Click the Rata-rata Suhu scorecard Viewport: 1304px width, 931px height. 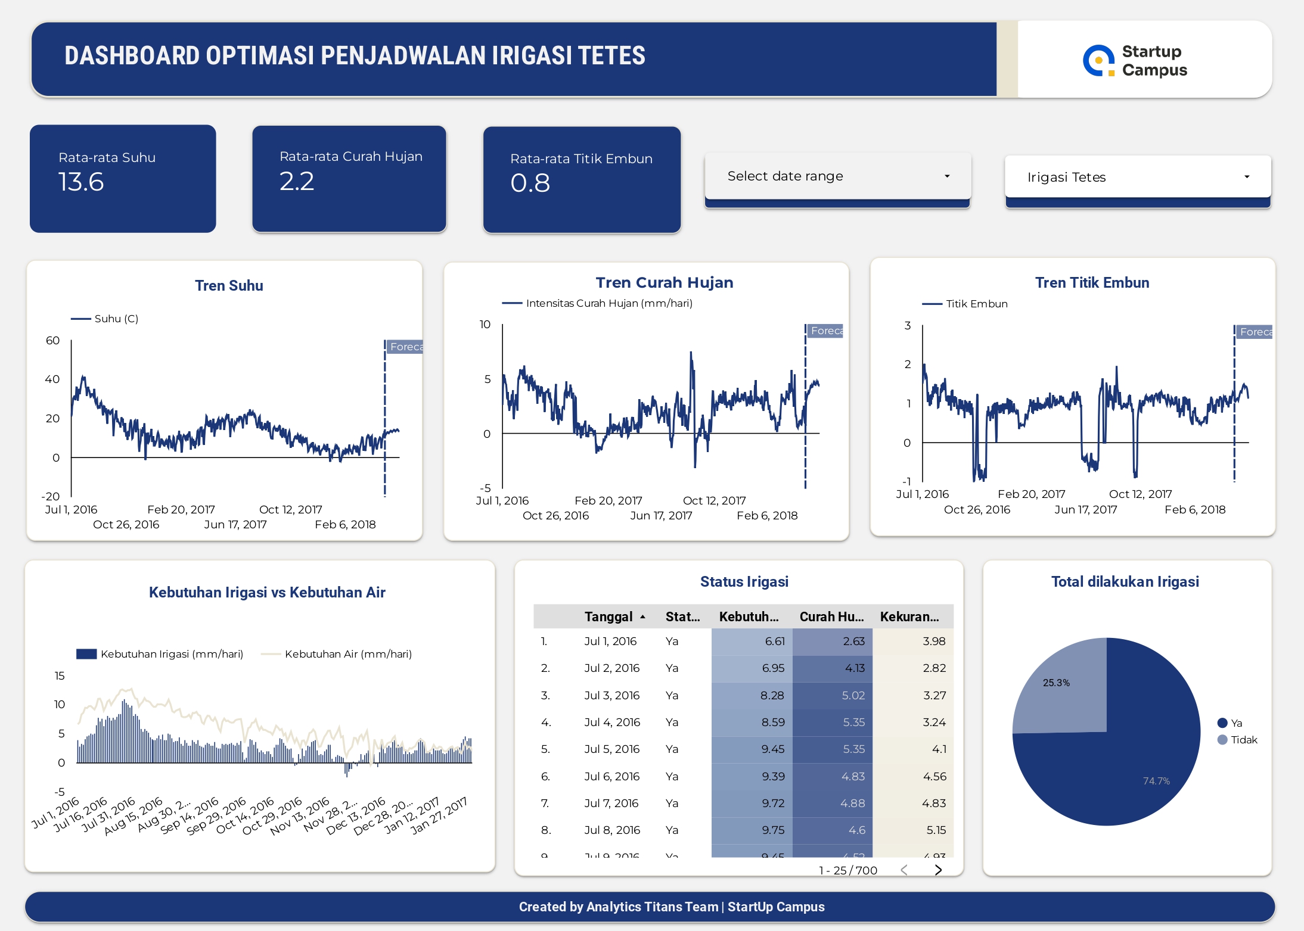[123, 179]
